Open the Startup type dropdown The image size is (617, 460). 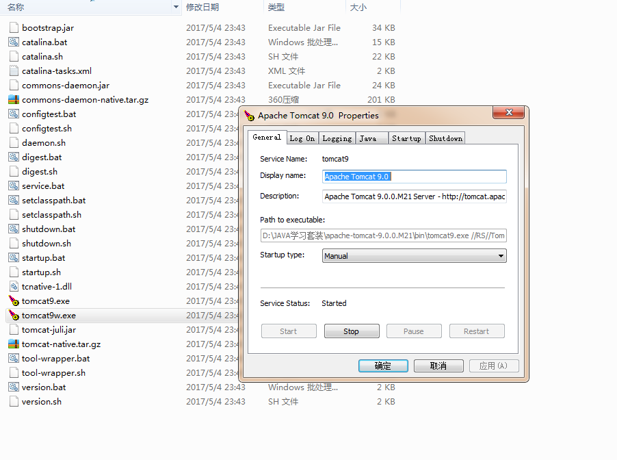tap(414, 255)
